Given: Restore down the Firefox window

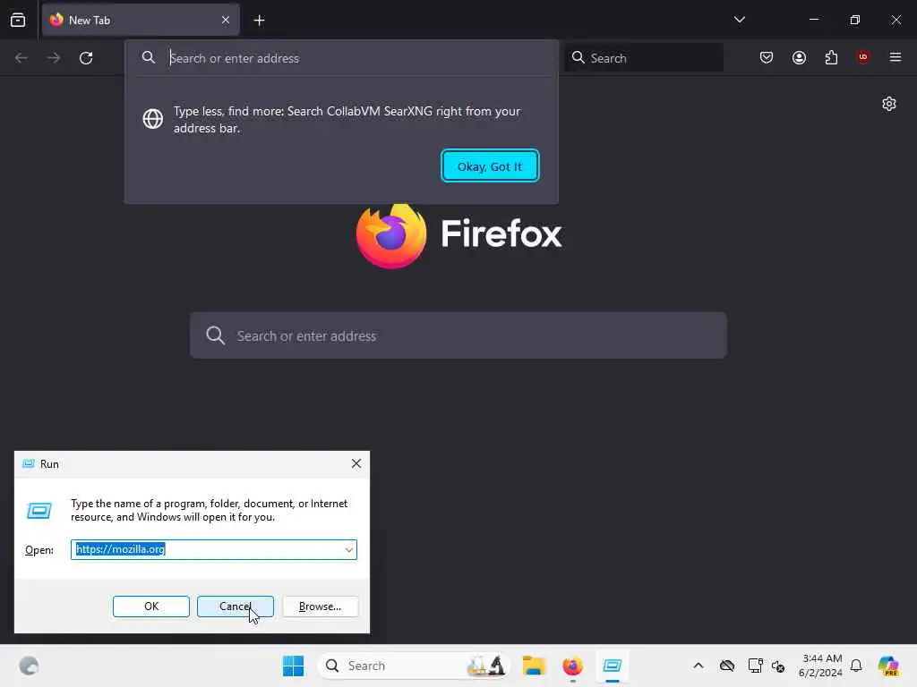Looking at the screenshot, I should click(855, 20).
